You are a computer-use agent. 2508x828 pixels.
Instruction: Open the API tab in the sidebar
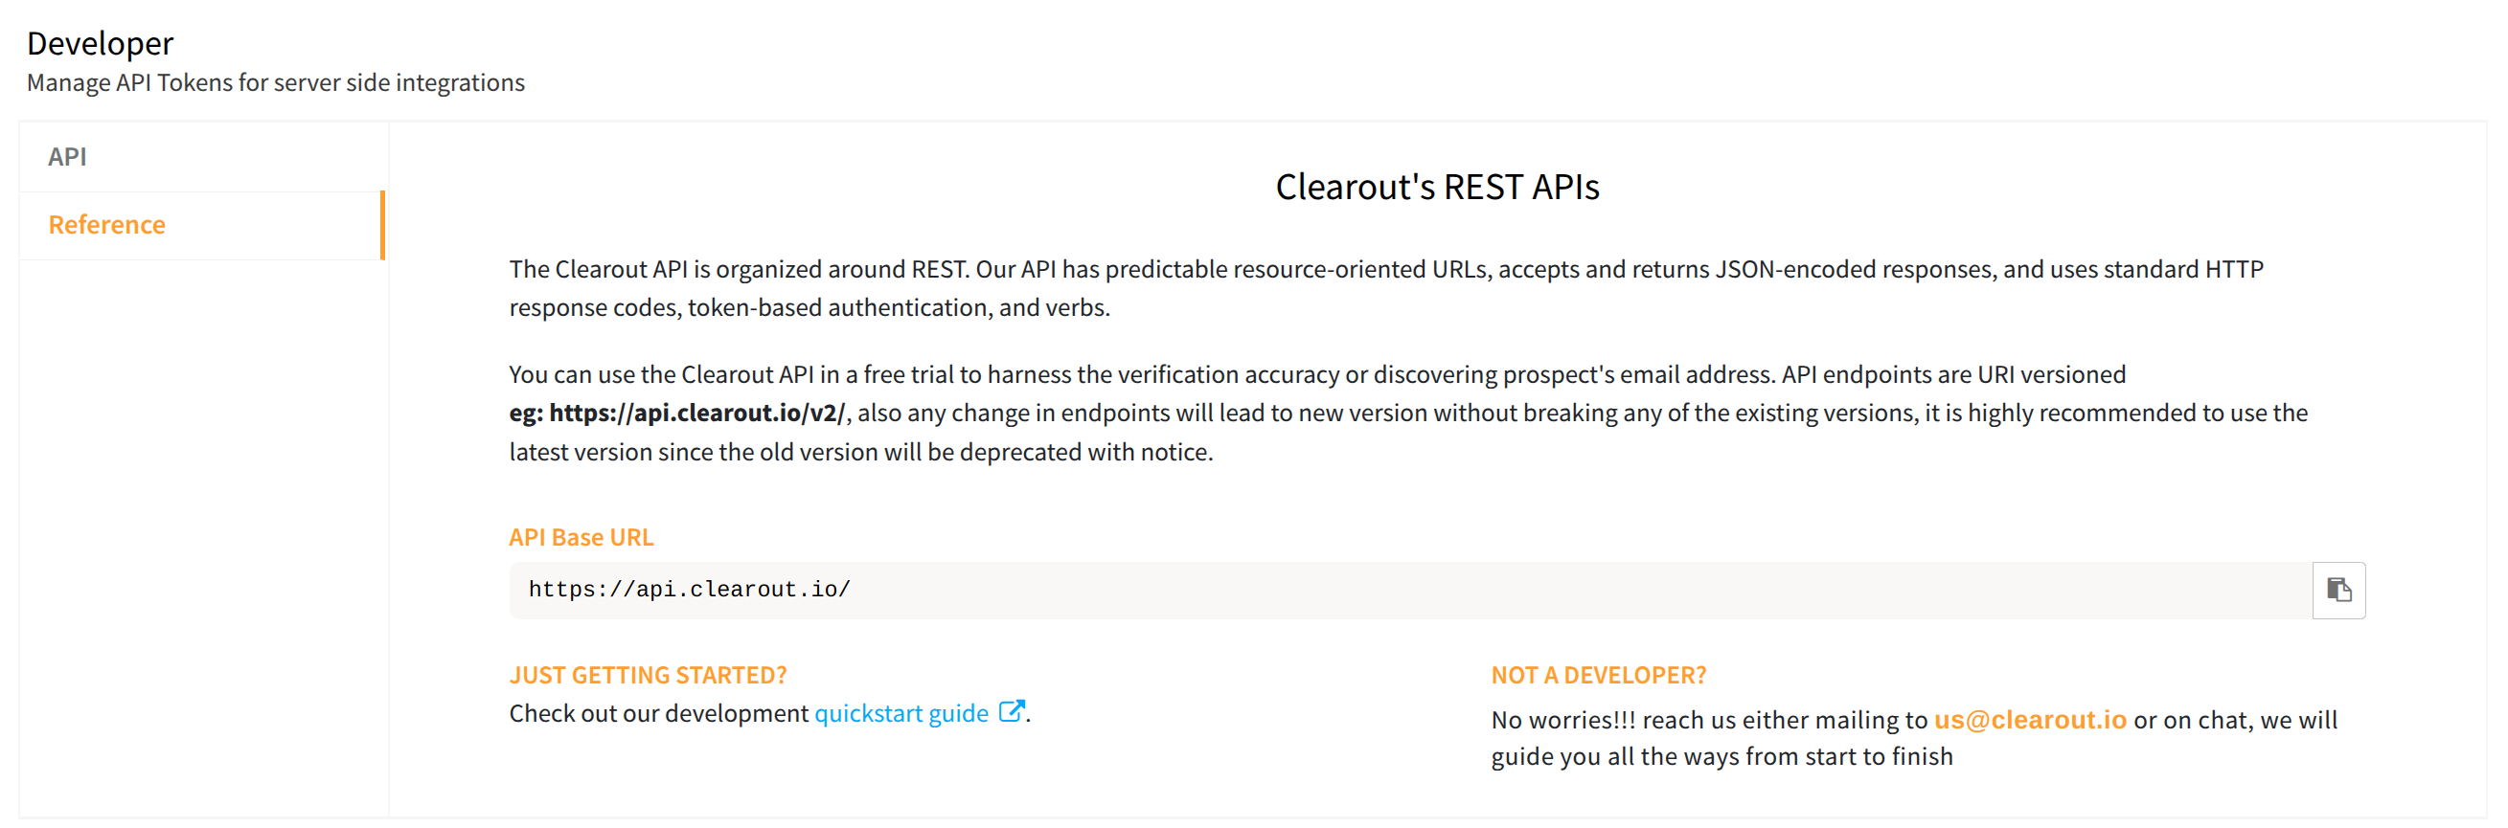(x=67, y=157)
